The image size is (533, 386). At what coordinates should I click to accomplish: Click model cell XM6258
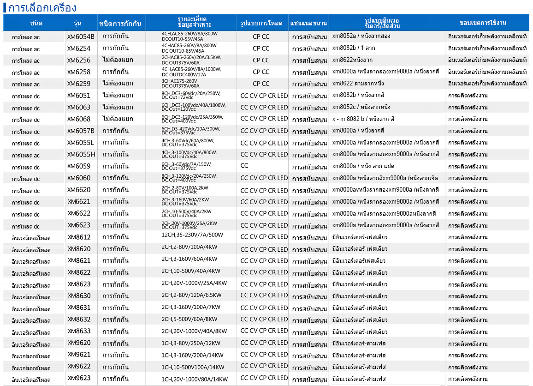pos(79,72)
